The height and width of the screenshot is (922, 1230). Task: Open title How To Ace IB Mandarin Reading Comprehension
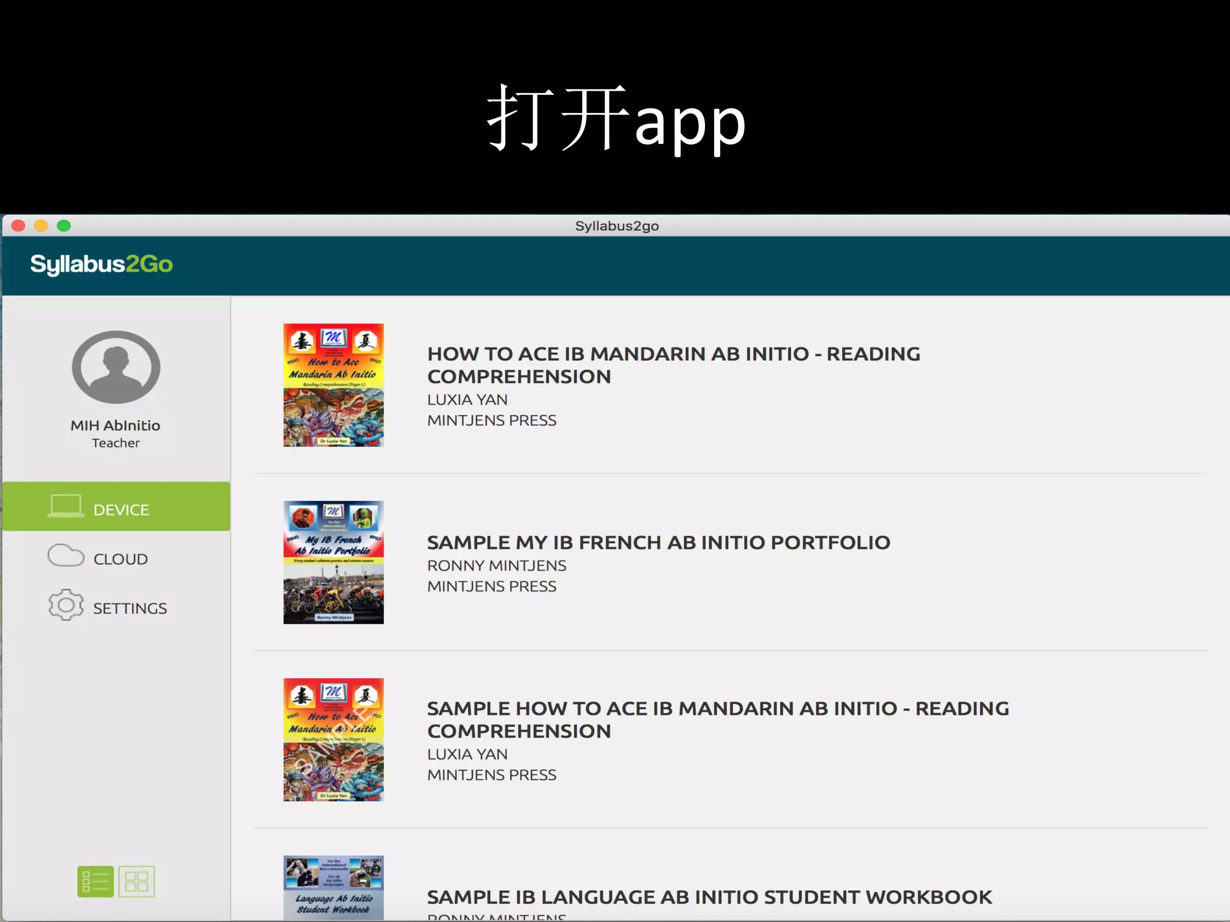(x=673, y=365)
